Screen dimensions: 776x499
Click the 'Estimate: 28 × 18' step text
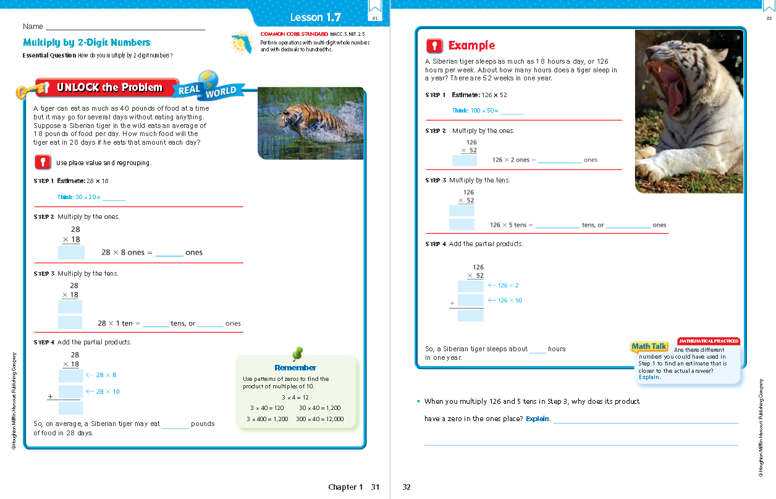83,181
